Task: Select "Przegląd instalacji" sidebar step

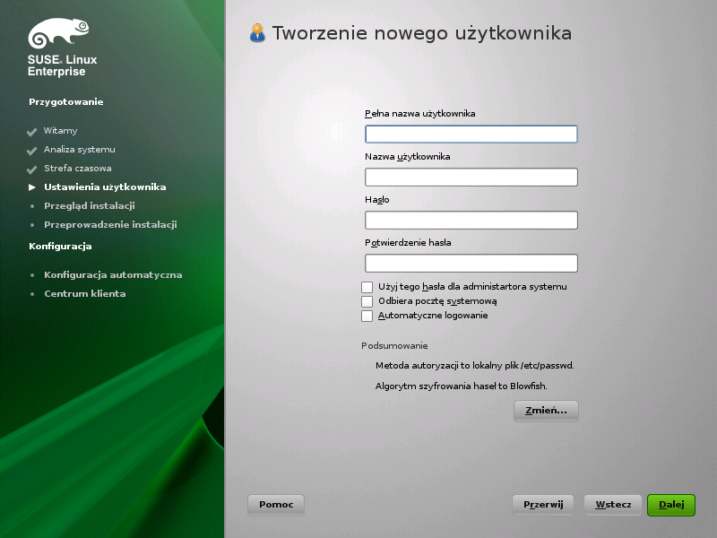Action: 90,206
